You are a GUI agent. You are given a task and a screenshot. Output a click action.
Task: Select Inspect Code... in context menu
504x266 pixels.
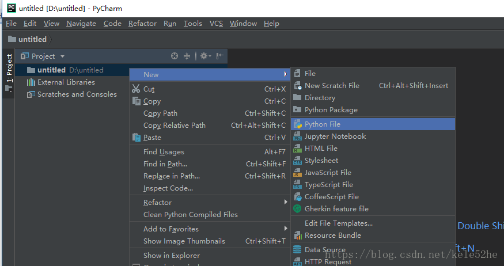point(210,188)
